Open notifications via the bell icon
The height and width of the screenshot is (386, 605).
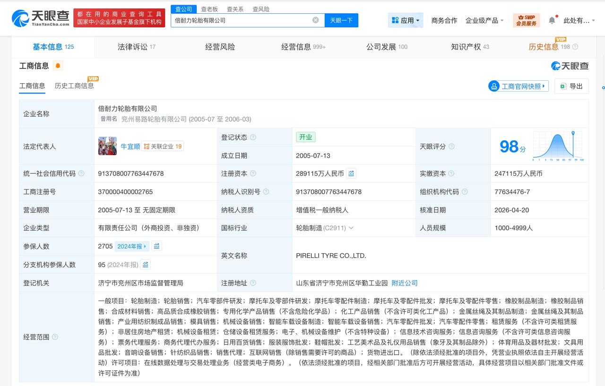(552, 20)
